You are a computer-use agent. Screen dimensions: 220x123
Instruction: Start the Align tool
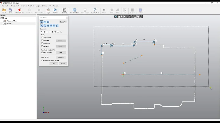coord(48,11)
